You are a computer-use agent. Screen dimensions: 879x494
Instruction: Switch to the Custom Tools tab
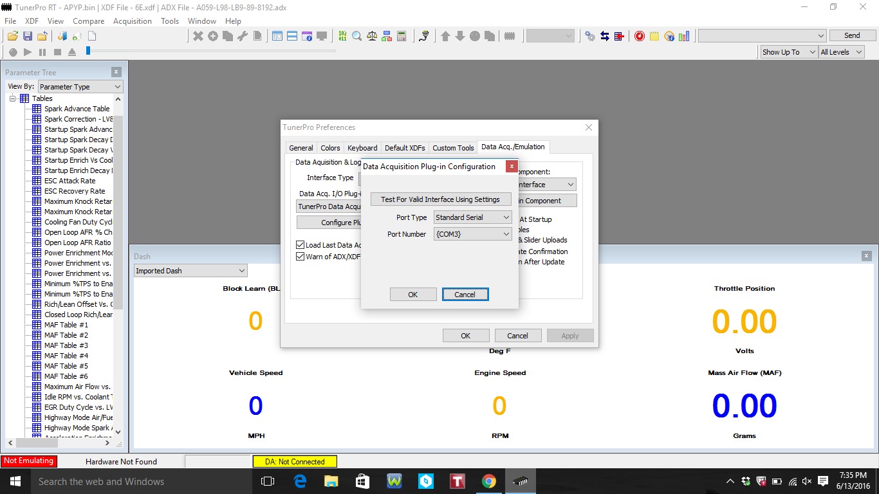point(453,148)
